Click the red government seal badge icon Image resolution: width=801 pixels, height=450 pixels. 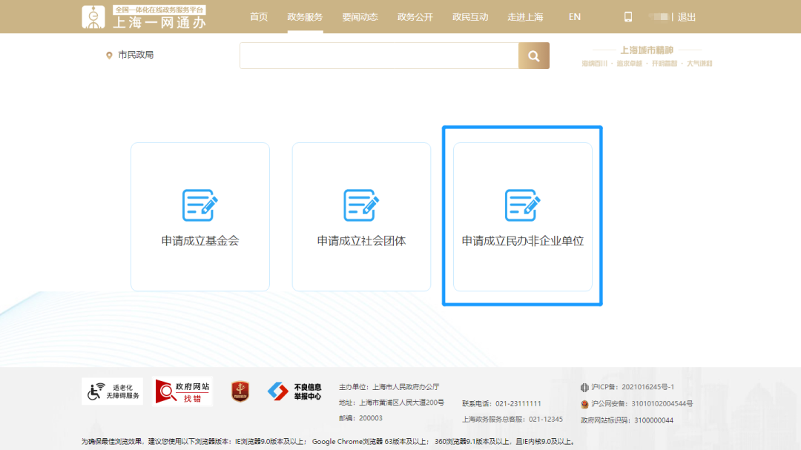pos(241,392)
